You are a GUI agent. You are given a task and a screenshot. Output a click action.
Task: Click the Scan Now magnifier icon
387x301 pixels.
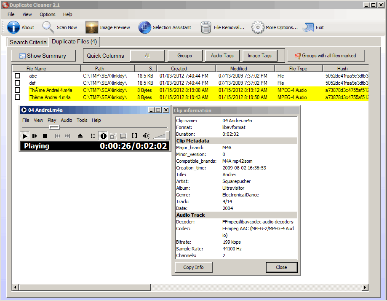coord(48,27)
